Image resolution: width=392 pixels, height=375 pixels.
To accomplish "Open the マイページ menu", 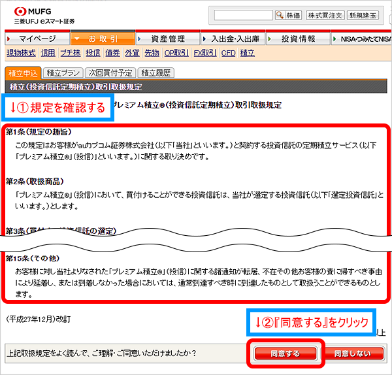I will pos(37,39).
